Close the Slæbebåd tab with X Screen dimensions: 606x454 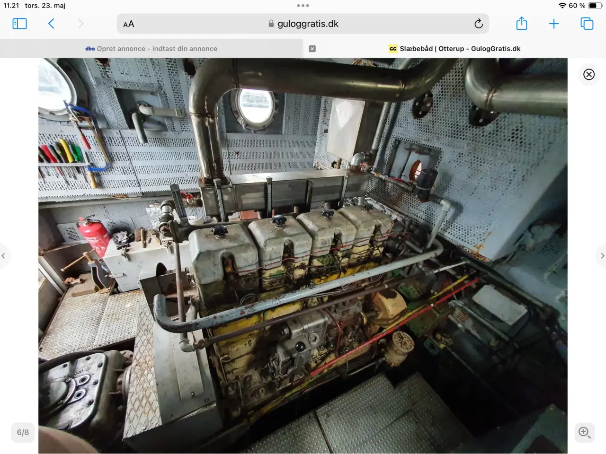click(x=312, y=49)
